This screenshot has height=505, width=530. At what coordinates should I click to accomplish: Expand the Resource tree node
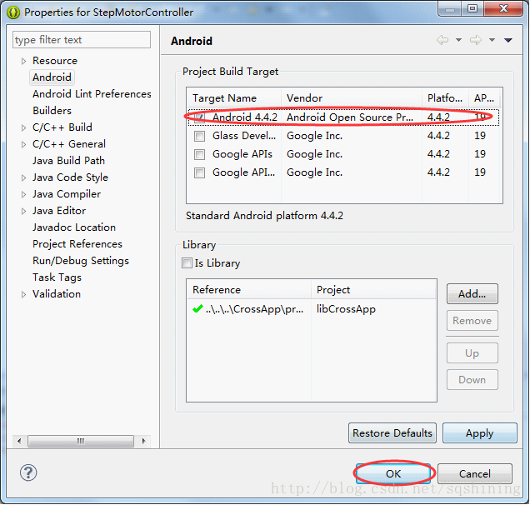pyautogui.click(x=23, y=61)
